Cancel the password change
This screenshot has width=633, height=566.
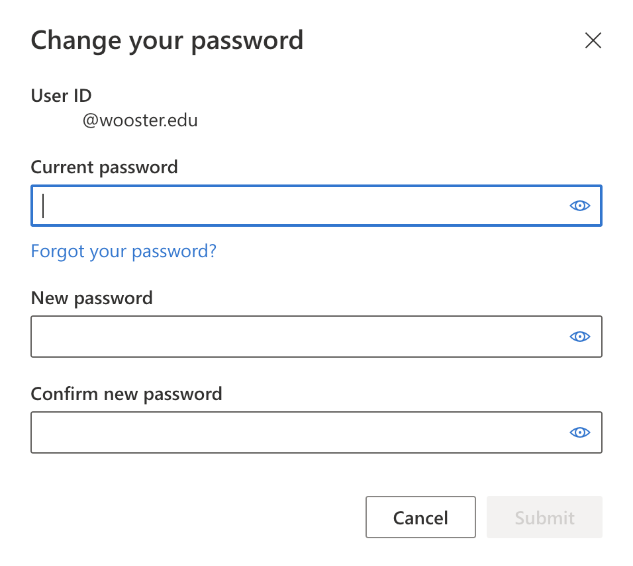420,517
